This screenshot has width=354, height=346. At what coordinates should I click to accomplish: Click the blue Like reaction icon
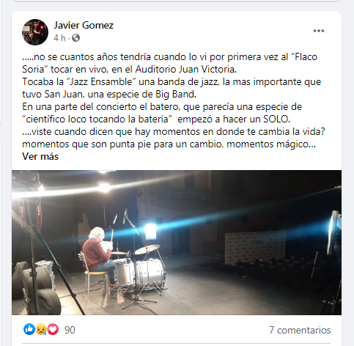[29, 329]
